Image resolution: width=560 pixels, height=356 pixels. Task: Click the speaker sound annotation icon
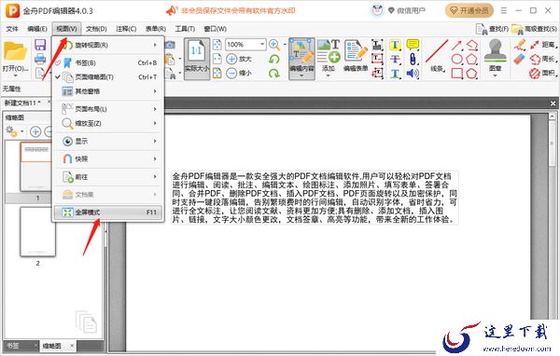(x=413, y=74)
